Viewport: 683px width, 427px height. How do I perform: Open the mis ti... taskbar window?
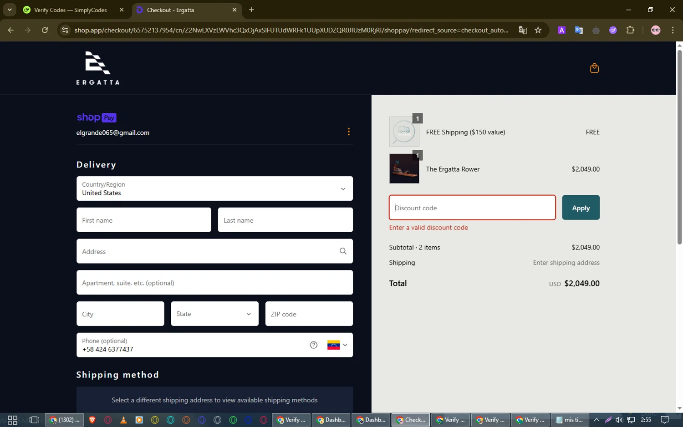(570, 420)
